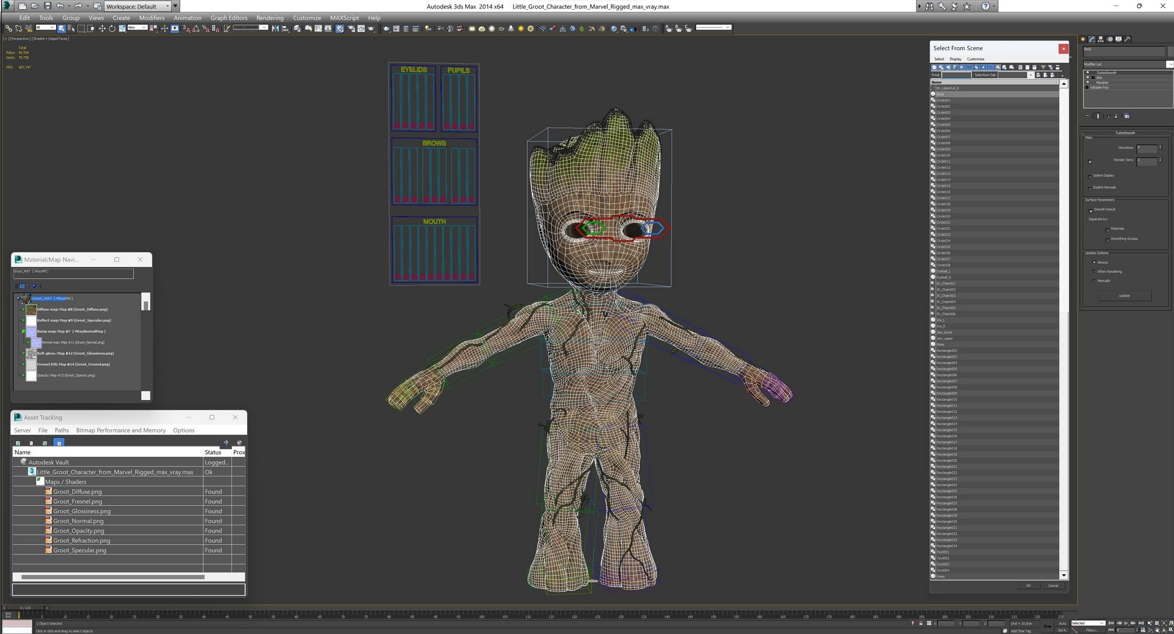Viewport: 1174px width, 634px height.
Task: Open the Create command panel tab
Action: pos(1083,39)
